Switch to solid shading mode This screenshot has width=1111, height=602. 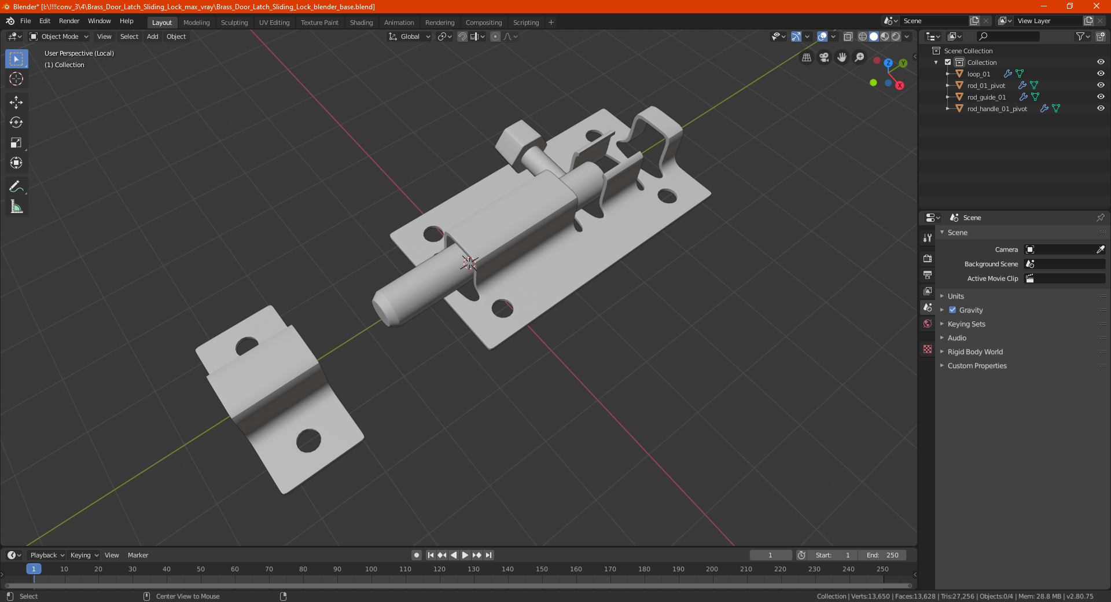tap(874, 36)
